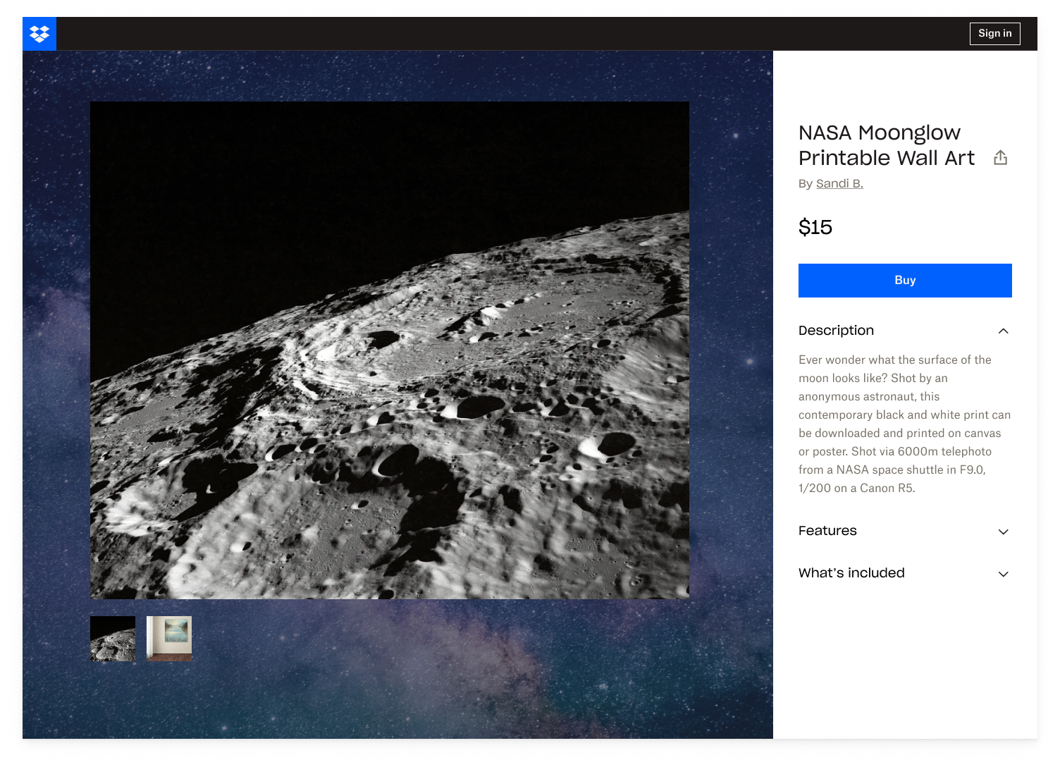Open the Sandi B. author link

tap(839, 184)
